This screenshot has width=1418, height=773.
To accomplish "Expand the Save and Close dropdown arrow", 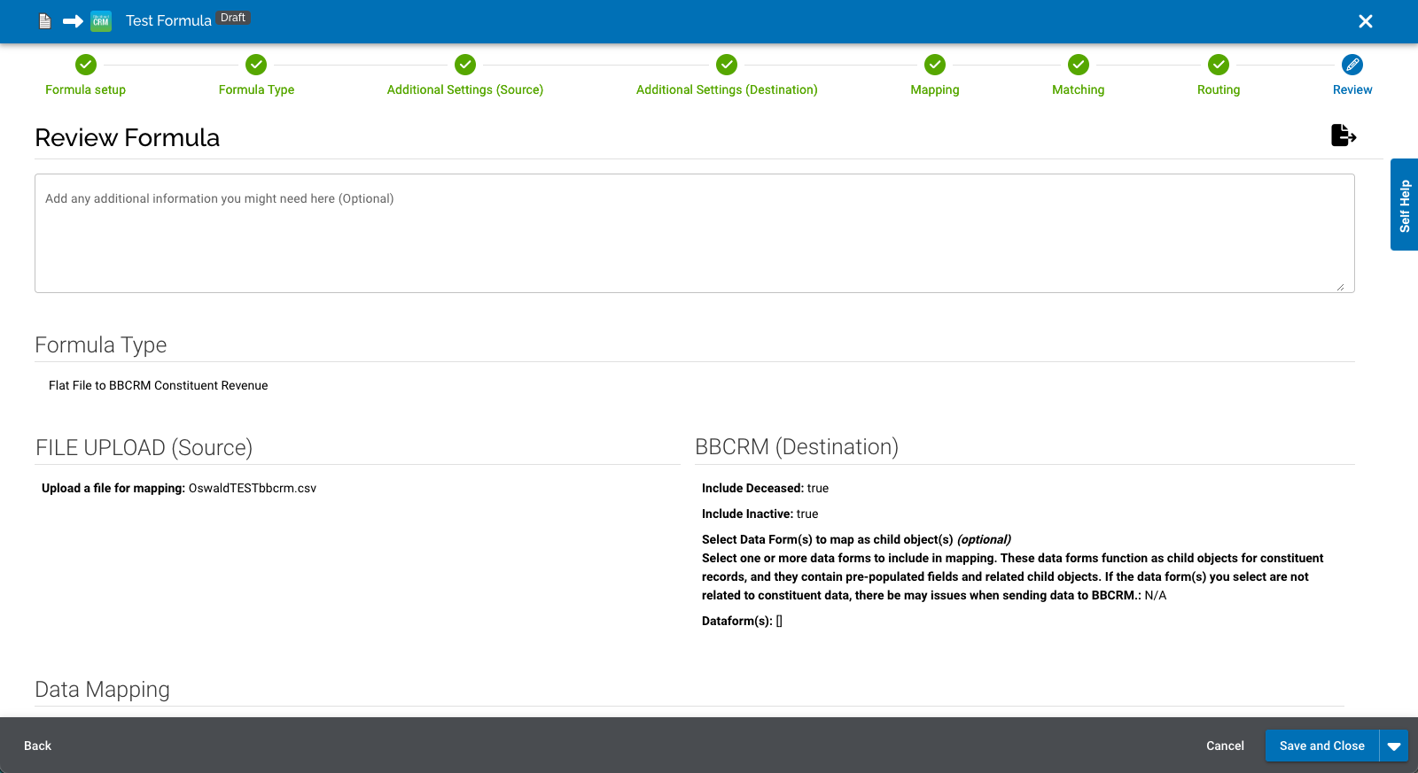I will tap(1394, 746).
